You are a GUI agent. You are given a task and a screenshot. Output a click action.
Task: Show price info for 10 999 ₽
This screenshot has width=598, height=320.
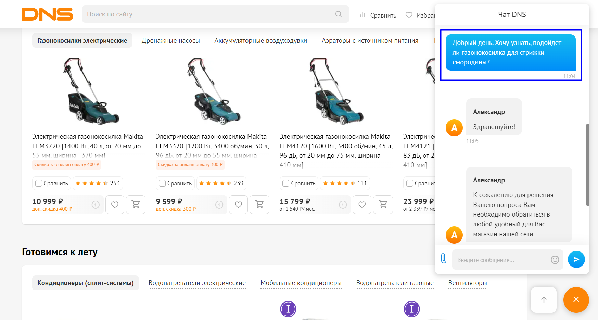[x=96, y=205]
